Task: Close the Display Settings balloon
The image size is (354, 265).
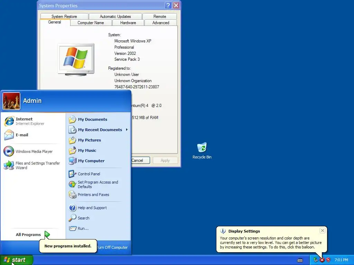Action: (x=323, y=230)
